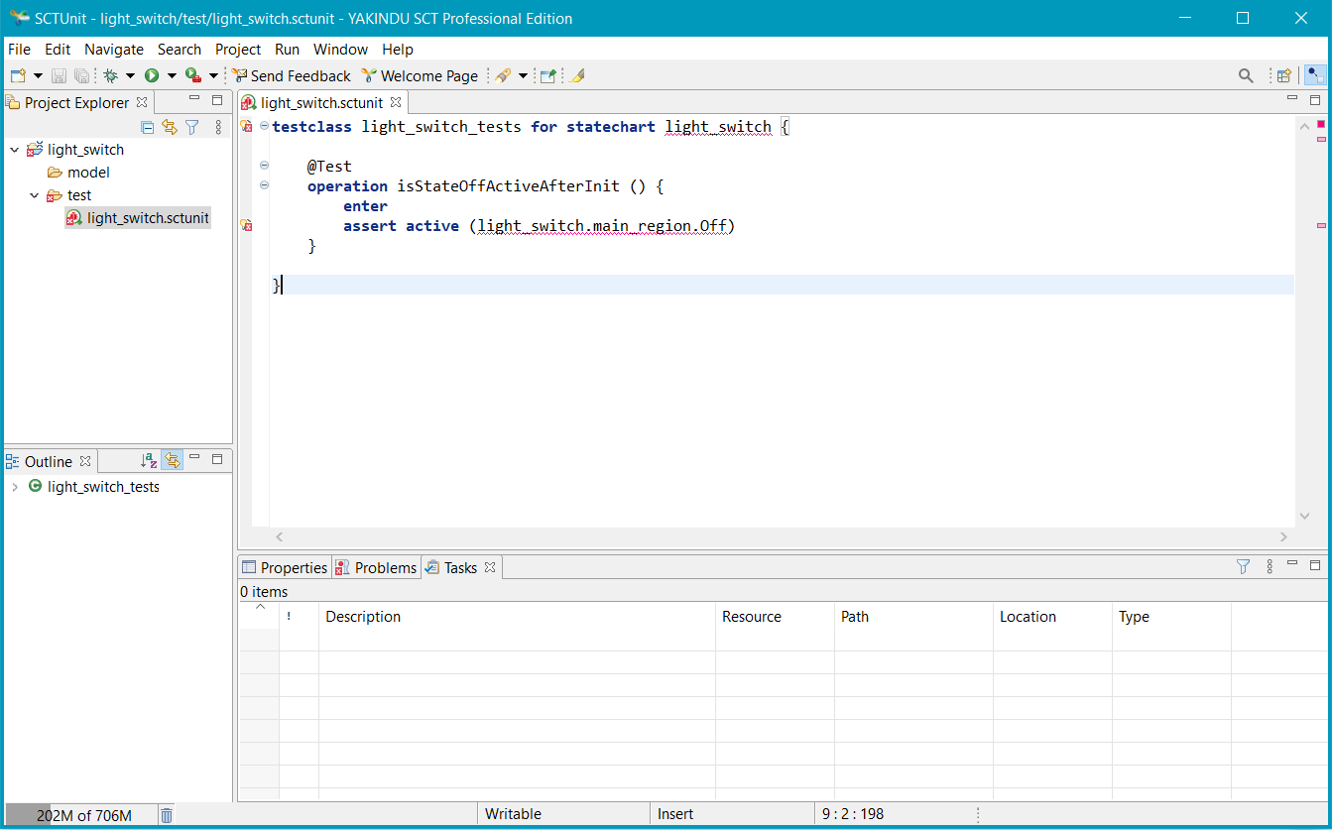Click the Open Perspective icon

click(x=1283, y=75)
